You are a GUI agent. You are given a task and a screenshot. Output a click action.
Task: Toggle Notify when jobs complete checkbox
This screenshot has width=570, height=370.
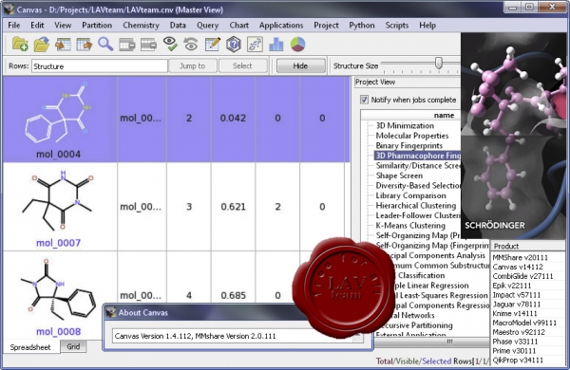coord(364,100)
